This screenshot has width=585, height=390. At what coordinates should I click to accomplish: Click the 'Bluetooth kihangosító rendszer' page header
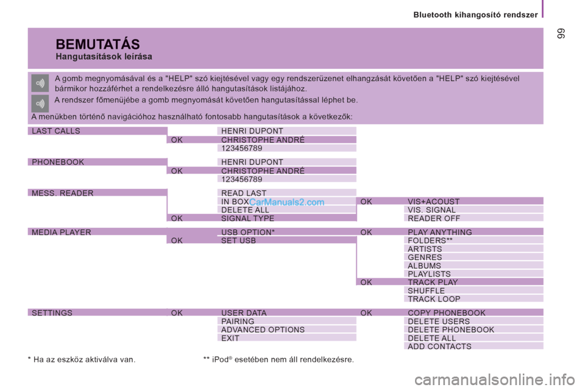coord(475,15)
